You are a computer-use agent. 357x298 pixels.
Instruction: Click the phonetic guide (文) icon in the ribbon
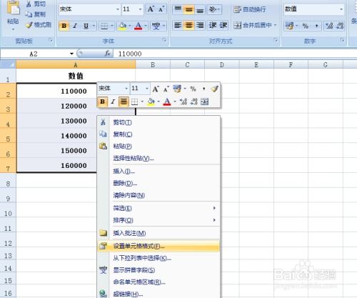tap(156, 26)
